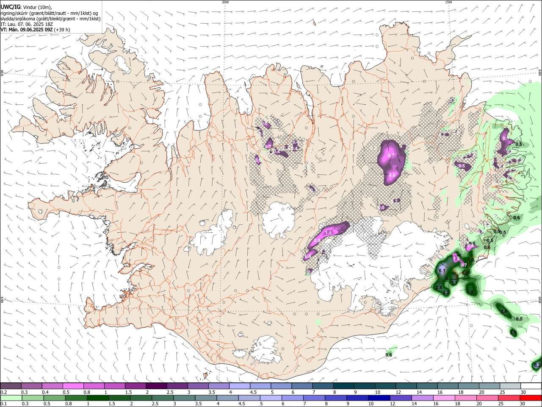Pick medium green 0.8 swatch in lower scale

76,398
